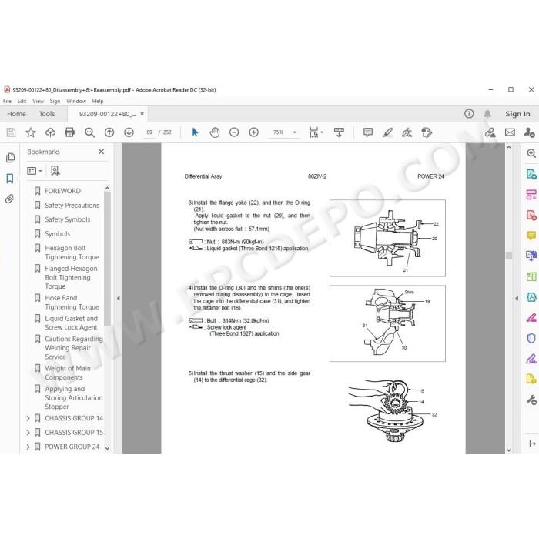
Task: Open the Hexagon Bolt Tightening Torque bookmark
Action: click(72, 253)
